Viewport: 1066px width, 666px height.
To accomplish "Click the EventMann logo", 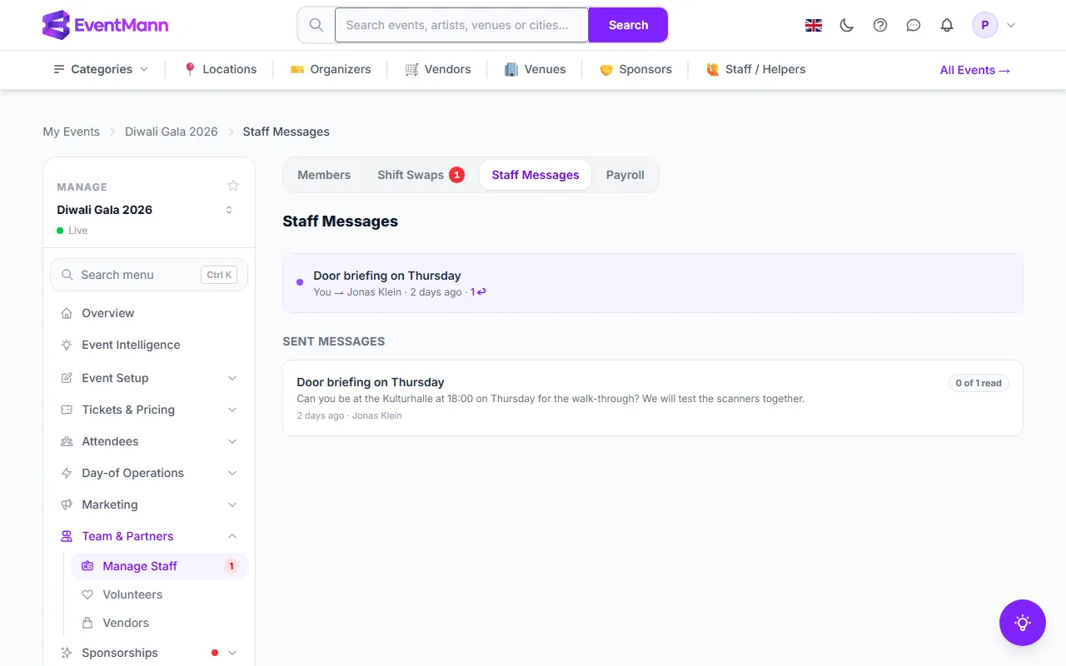I will pos(105,25).
